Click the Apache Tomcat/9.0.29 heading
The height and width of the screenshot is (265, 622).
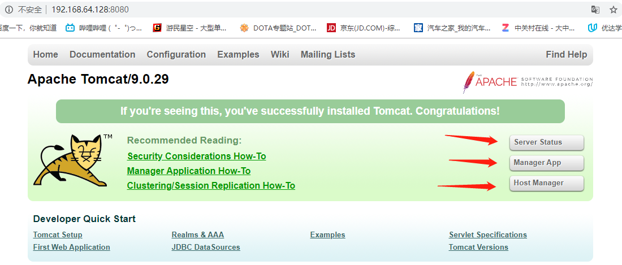click(98, 80)
